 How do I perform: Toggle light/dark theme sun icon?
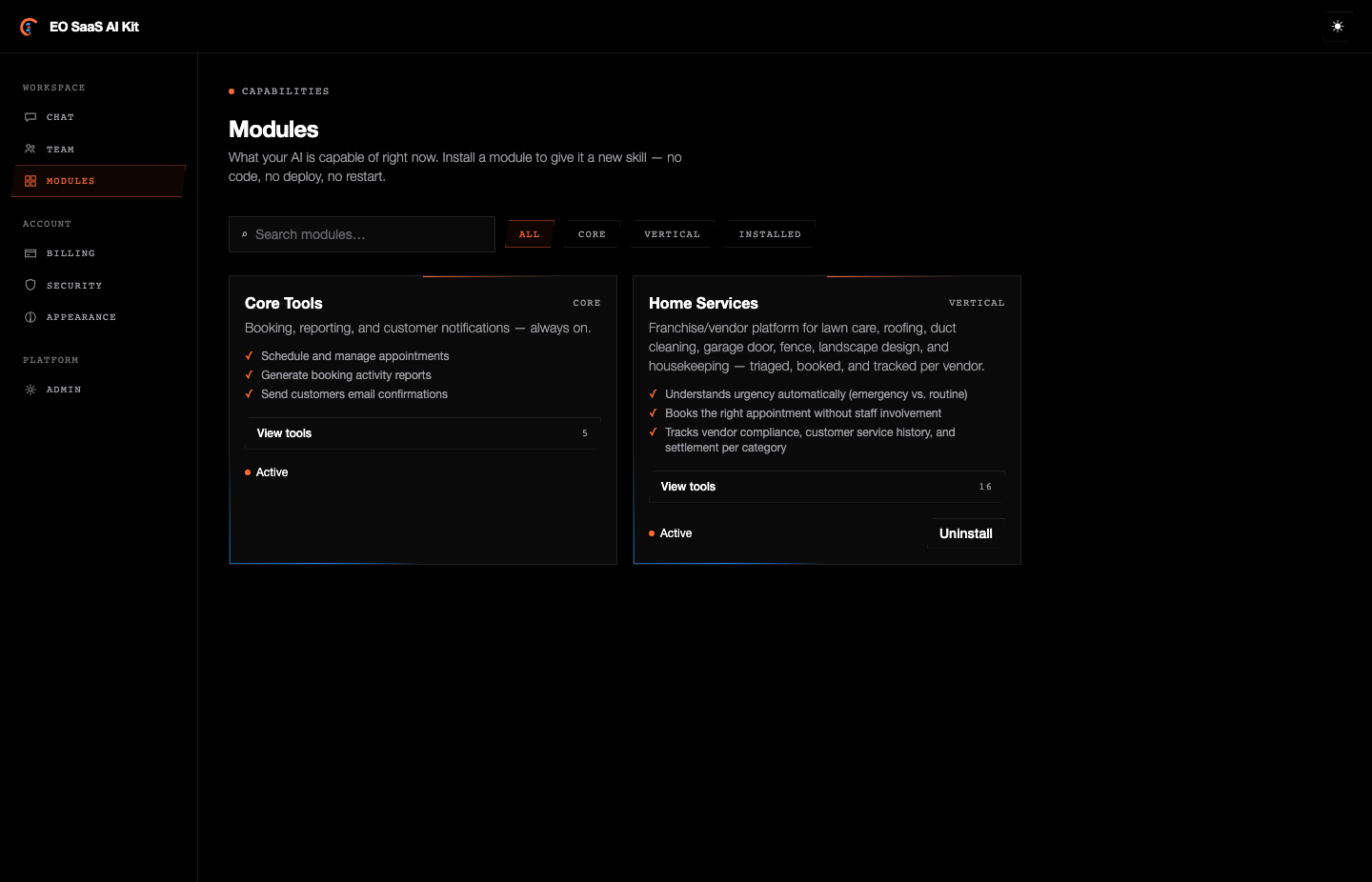(1338, 27)
